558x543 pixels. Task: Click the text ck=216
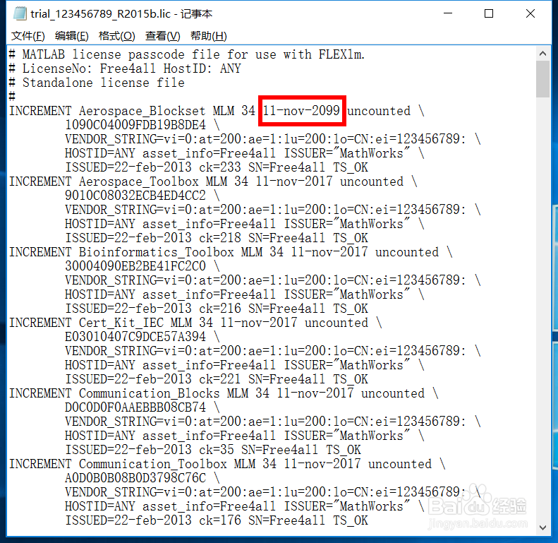(x=220, y=308)
